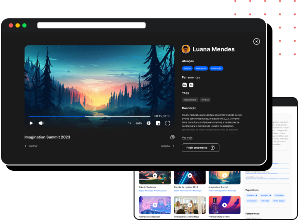Close the project modal

[x=257, y=41]
